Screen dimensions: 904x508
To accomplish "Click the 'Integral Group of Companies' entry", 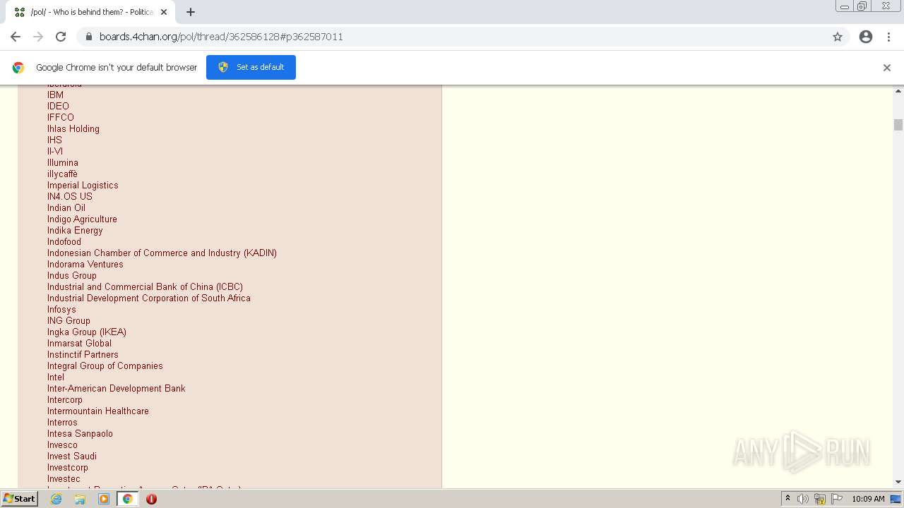I will pos(105,365).
